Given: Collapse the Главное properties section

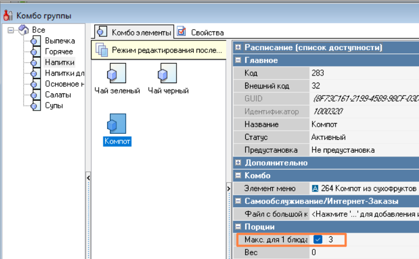Looking at the screenshot, I should (x=238, y=60).
